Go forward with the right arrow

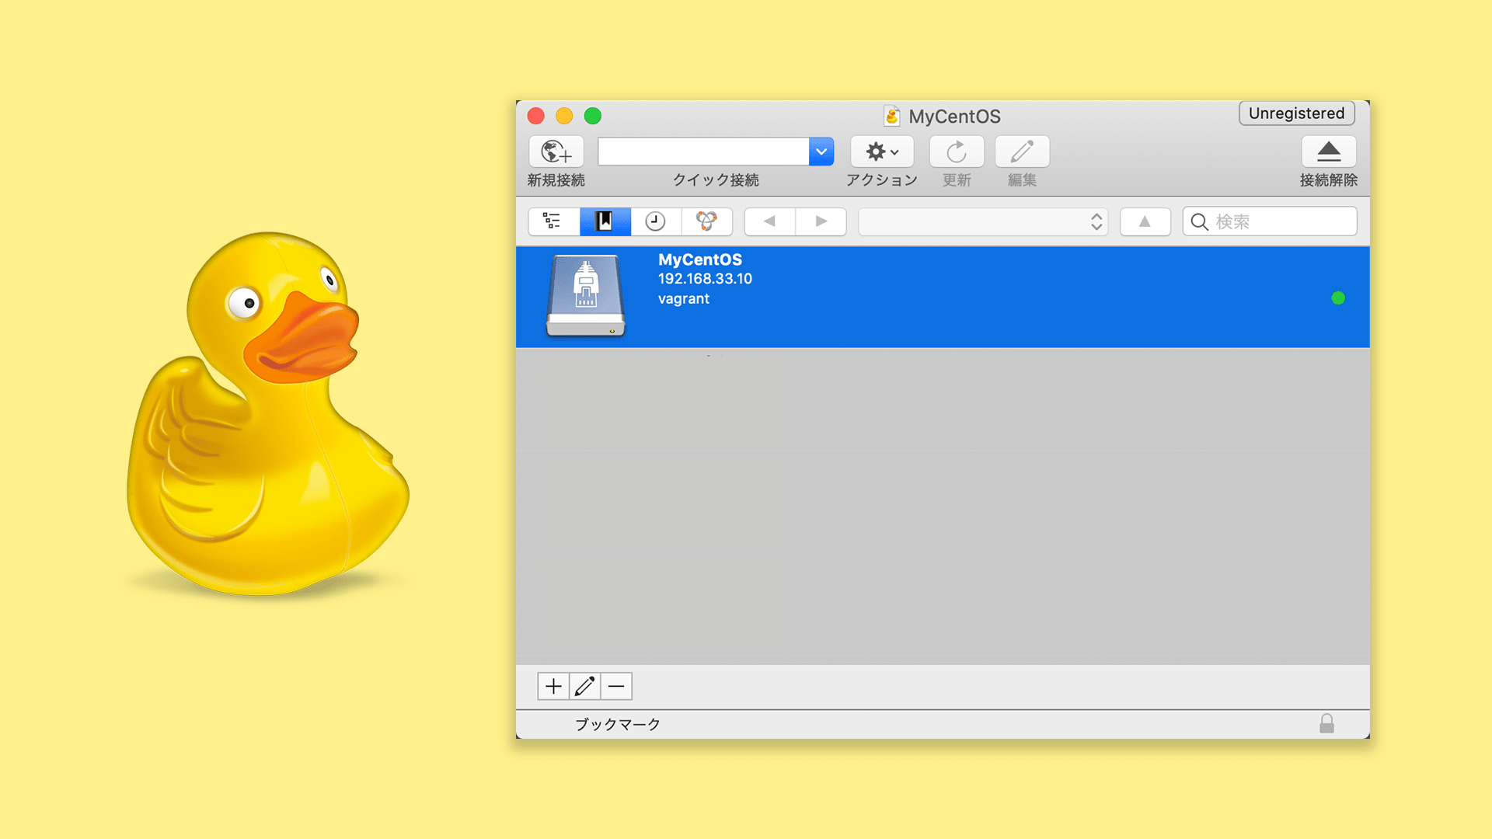pos(821,221)
